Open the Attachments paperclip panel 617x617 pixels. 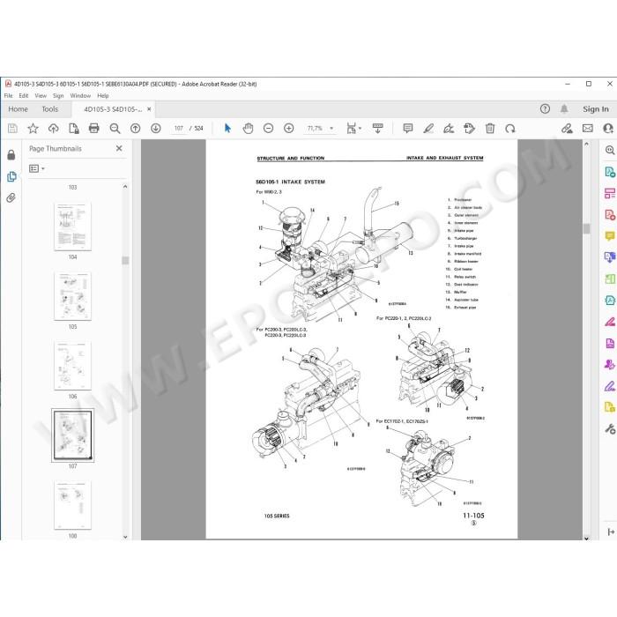tap(11, 197)
